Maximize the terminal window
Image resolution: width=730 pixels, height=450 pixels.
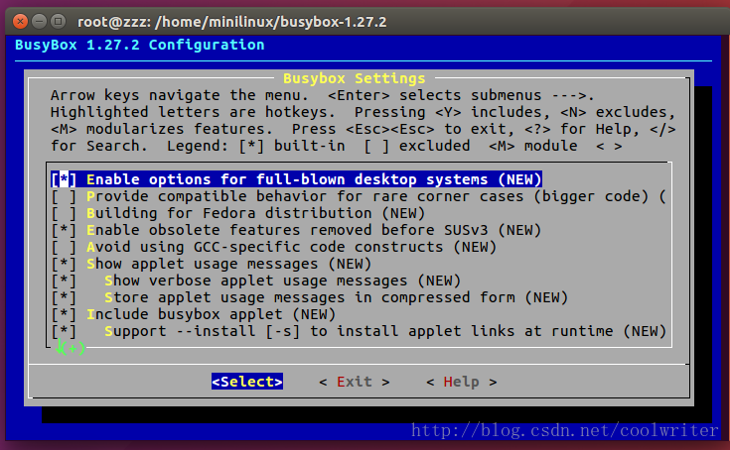(x=59, y=22)
